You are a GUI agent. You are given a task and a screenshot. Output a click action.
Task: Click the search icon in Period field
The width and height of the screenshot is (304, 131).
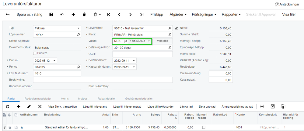coord(79,67)
